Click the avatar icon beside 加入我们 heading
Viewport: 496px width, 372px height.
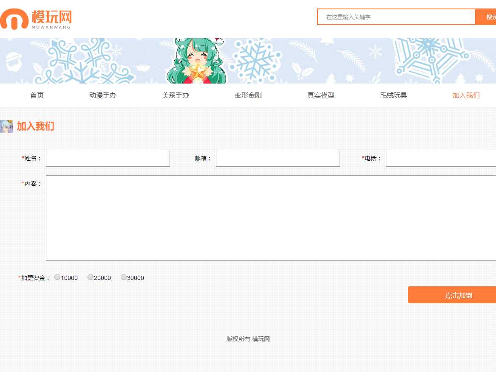click(6, 126)
